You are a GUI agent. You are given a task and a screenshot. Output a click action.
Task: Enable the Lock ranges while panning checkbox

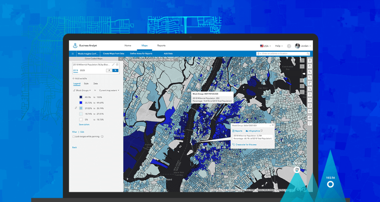tap(73, 136)
